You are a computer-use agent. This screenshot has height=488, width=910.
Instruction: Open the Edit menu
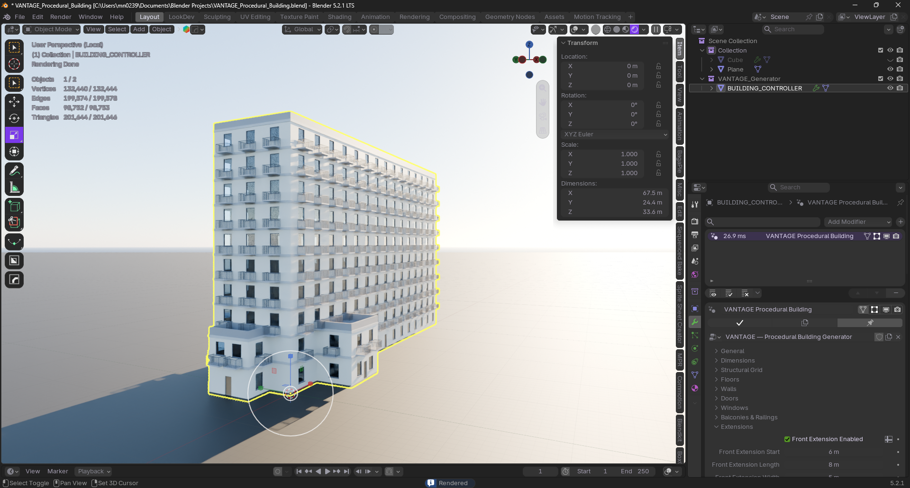coord(37,17)
